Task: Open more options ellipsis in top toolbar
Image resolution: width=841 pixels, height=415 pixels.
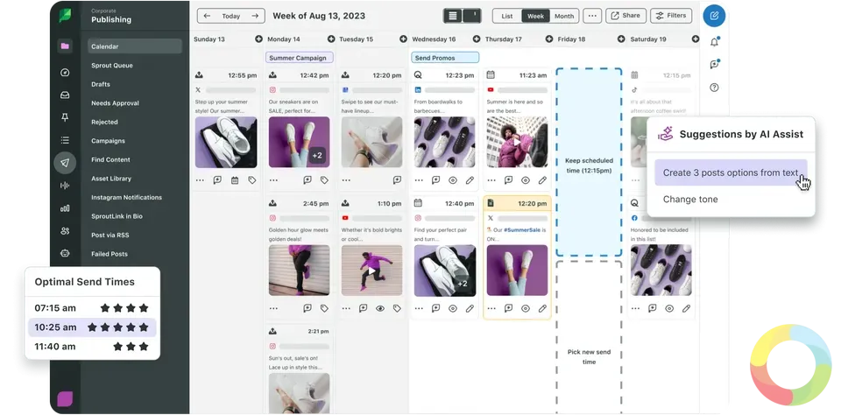Action: click(592, 16)
